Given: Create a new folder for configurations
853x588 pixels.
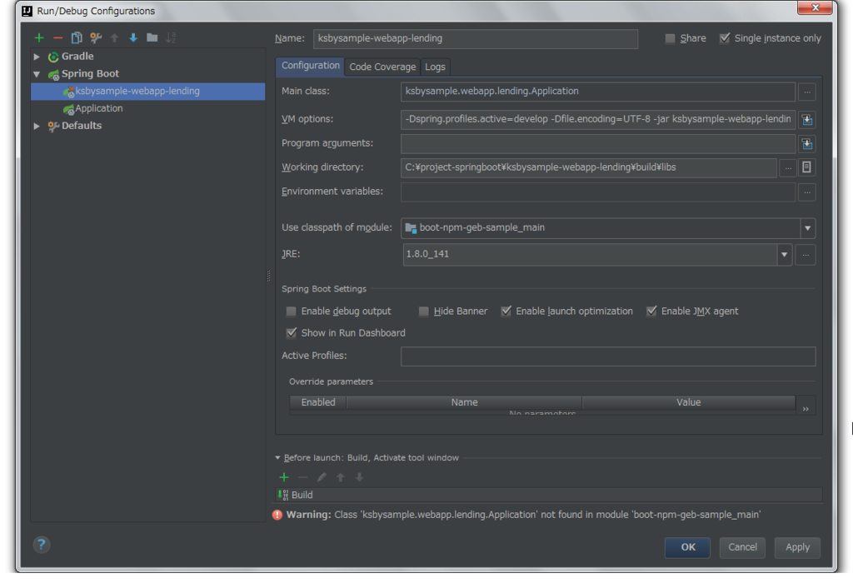Looking at the screenshot, I should coord(152,37).
